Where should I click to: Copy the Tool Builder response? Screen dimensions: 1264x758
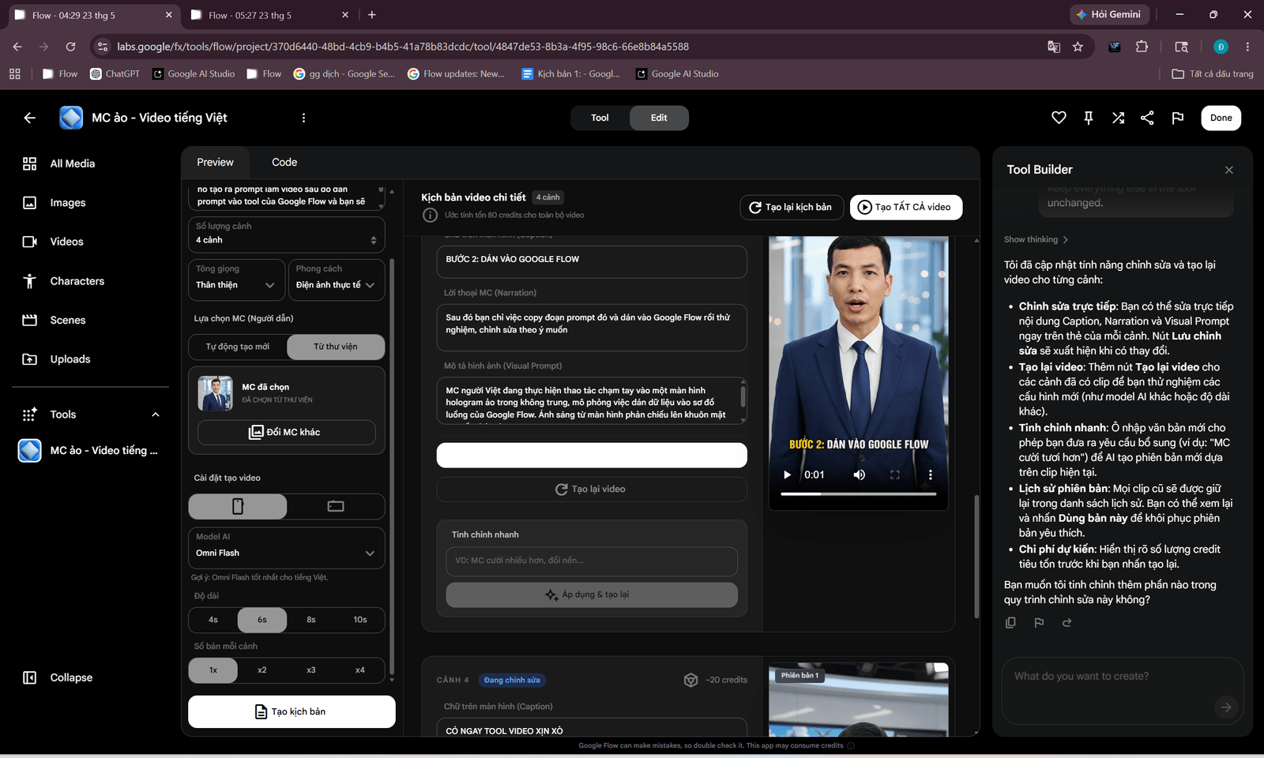pos(1010,623)
